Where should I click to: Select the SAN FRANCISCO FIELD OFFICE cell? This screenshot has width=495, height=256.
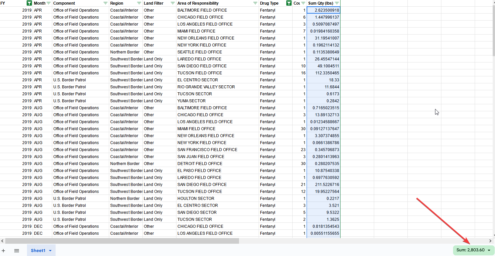pos(218,150)
